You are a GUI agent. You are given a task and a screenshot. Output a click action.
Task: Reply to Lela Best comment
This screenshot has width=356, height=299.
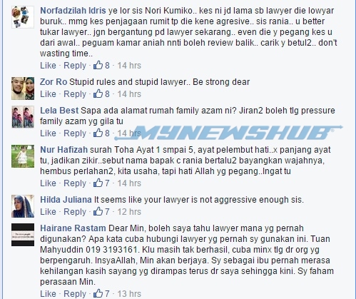tap(75, 133)
